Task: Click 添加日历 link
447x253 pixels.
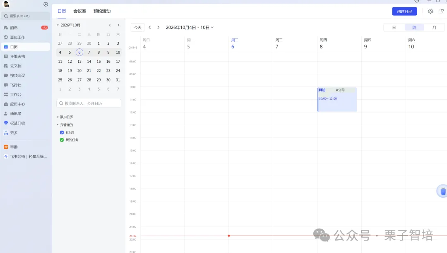Action: coord(65,117)
